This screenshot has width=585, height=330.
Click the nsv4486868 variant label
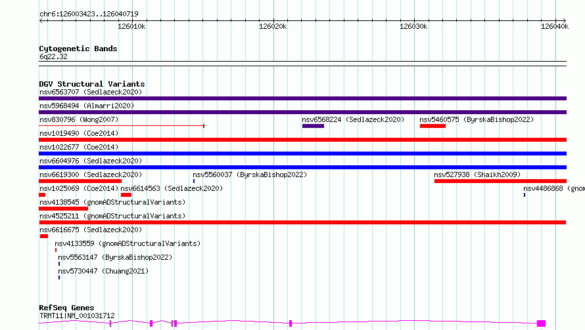click(553, 188)
